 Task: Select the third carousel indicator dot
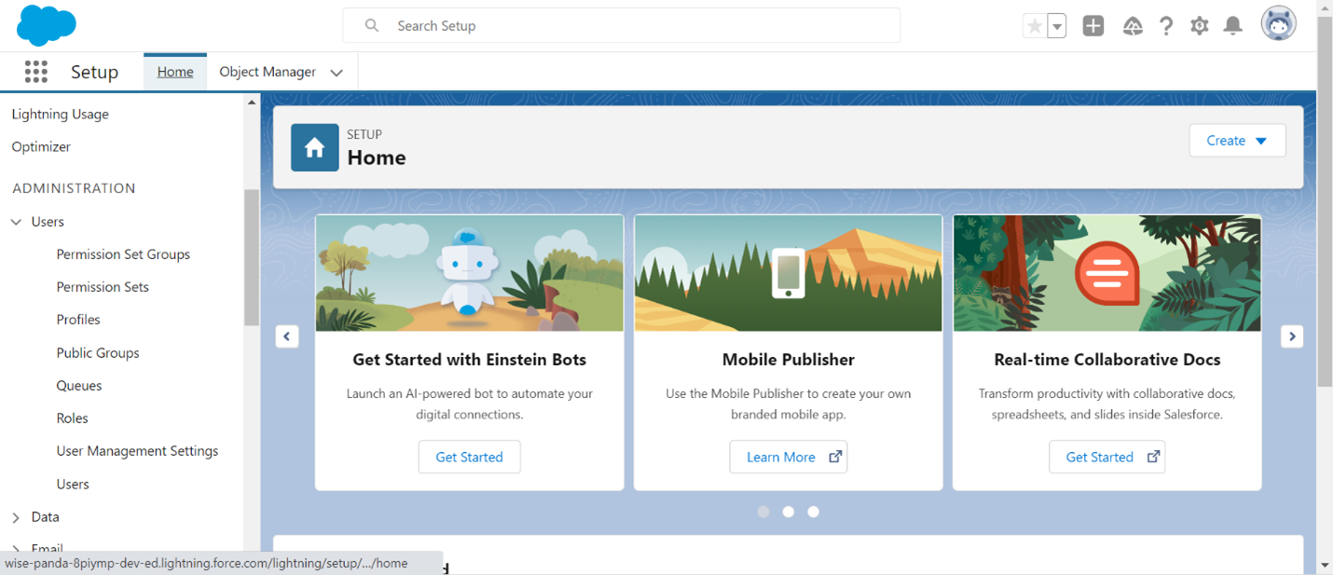coord(813,512)
